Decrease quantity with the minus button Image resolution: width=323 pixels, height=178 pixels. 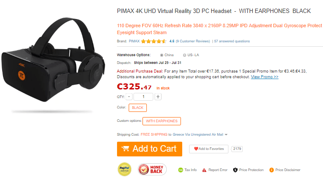click(129, 97)
